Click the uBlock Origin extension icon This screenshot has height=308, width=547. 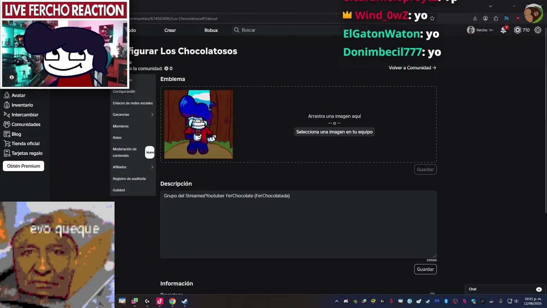coord(518,18)
